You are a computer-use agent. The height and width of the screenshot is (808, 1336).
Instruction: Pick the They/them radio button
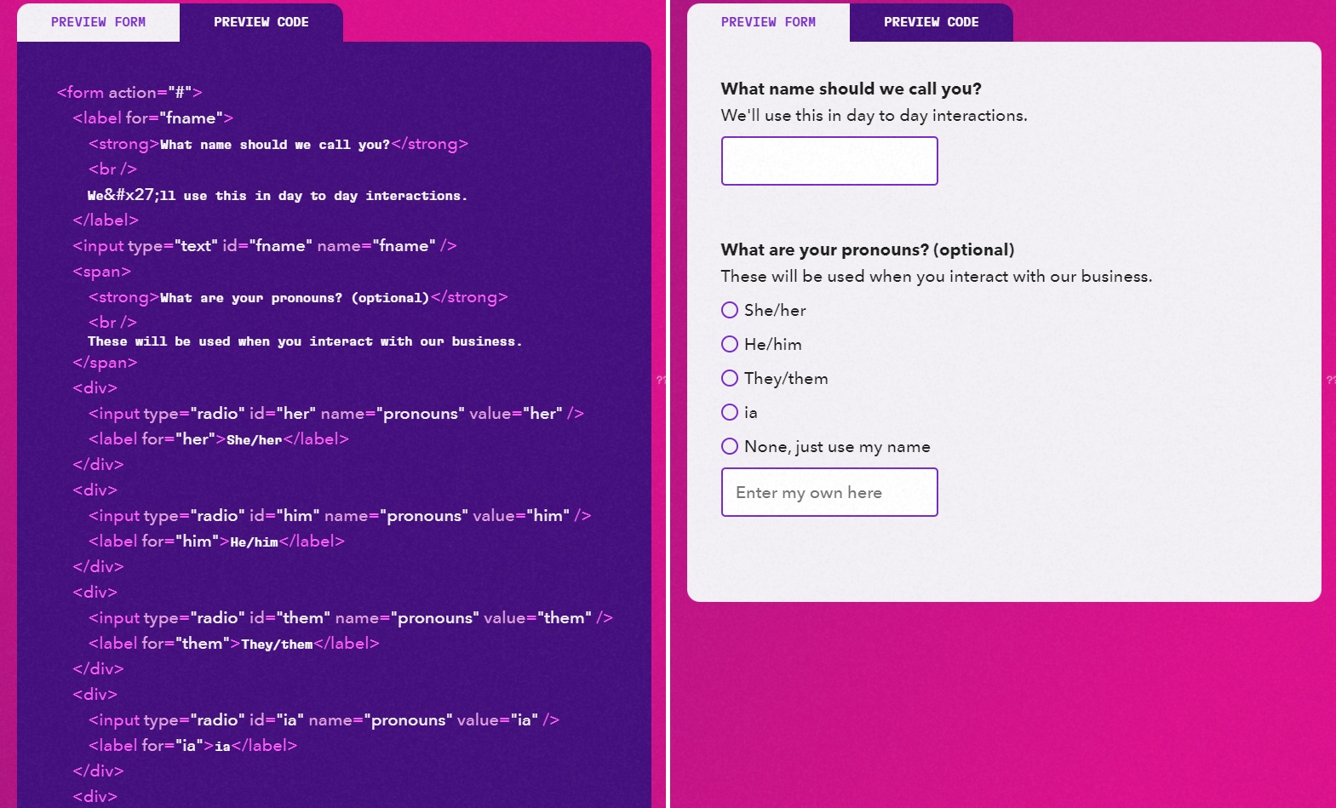(x=730, y=378)
